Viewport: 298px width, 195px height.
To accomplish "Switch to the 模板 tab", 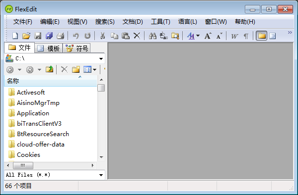I will 49,49.
